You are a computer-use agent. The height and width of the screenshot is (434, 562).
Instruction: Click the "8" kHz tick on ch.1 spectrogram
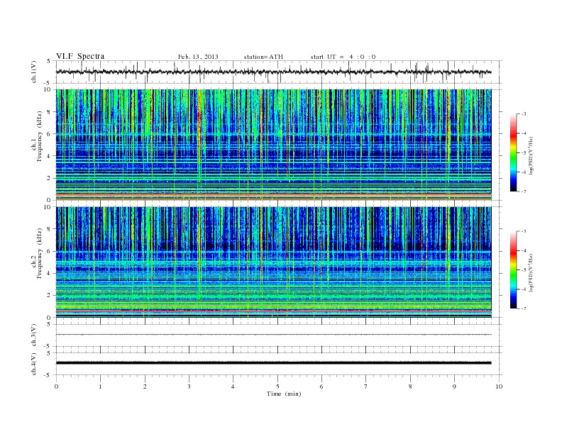49,112
